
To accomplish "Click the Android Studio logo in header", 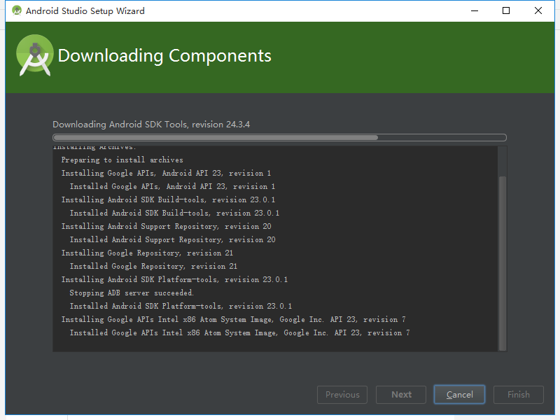I will (x=34, y=55).
